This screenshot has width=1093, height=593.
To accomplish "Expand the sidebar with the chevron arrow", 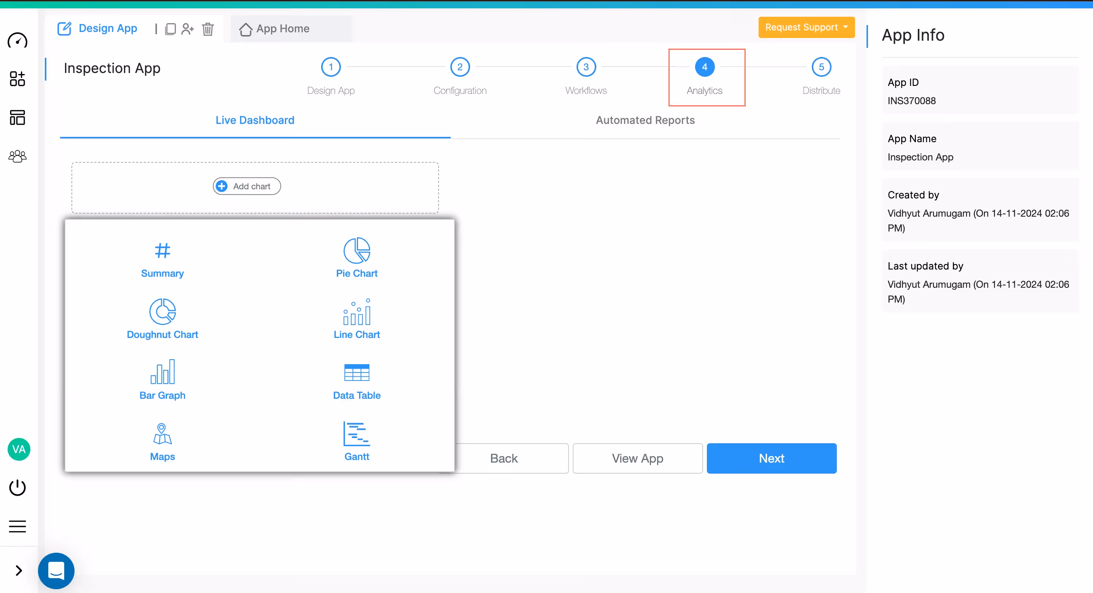I will tap(18, 571).
